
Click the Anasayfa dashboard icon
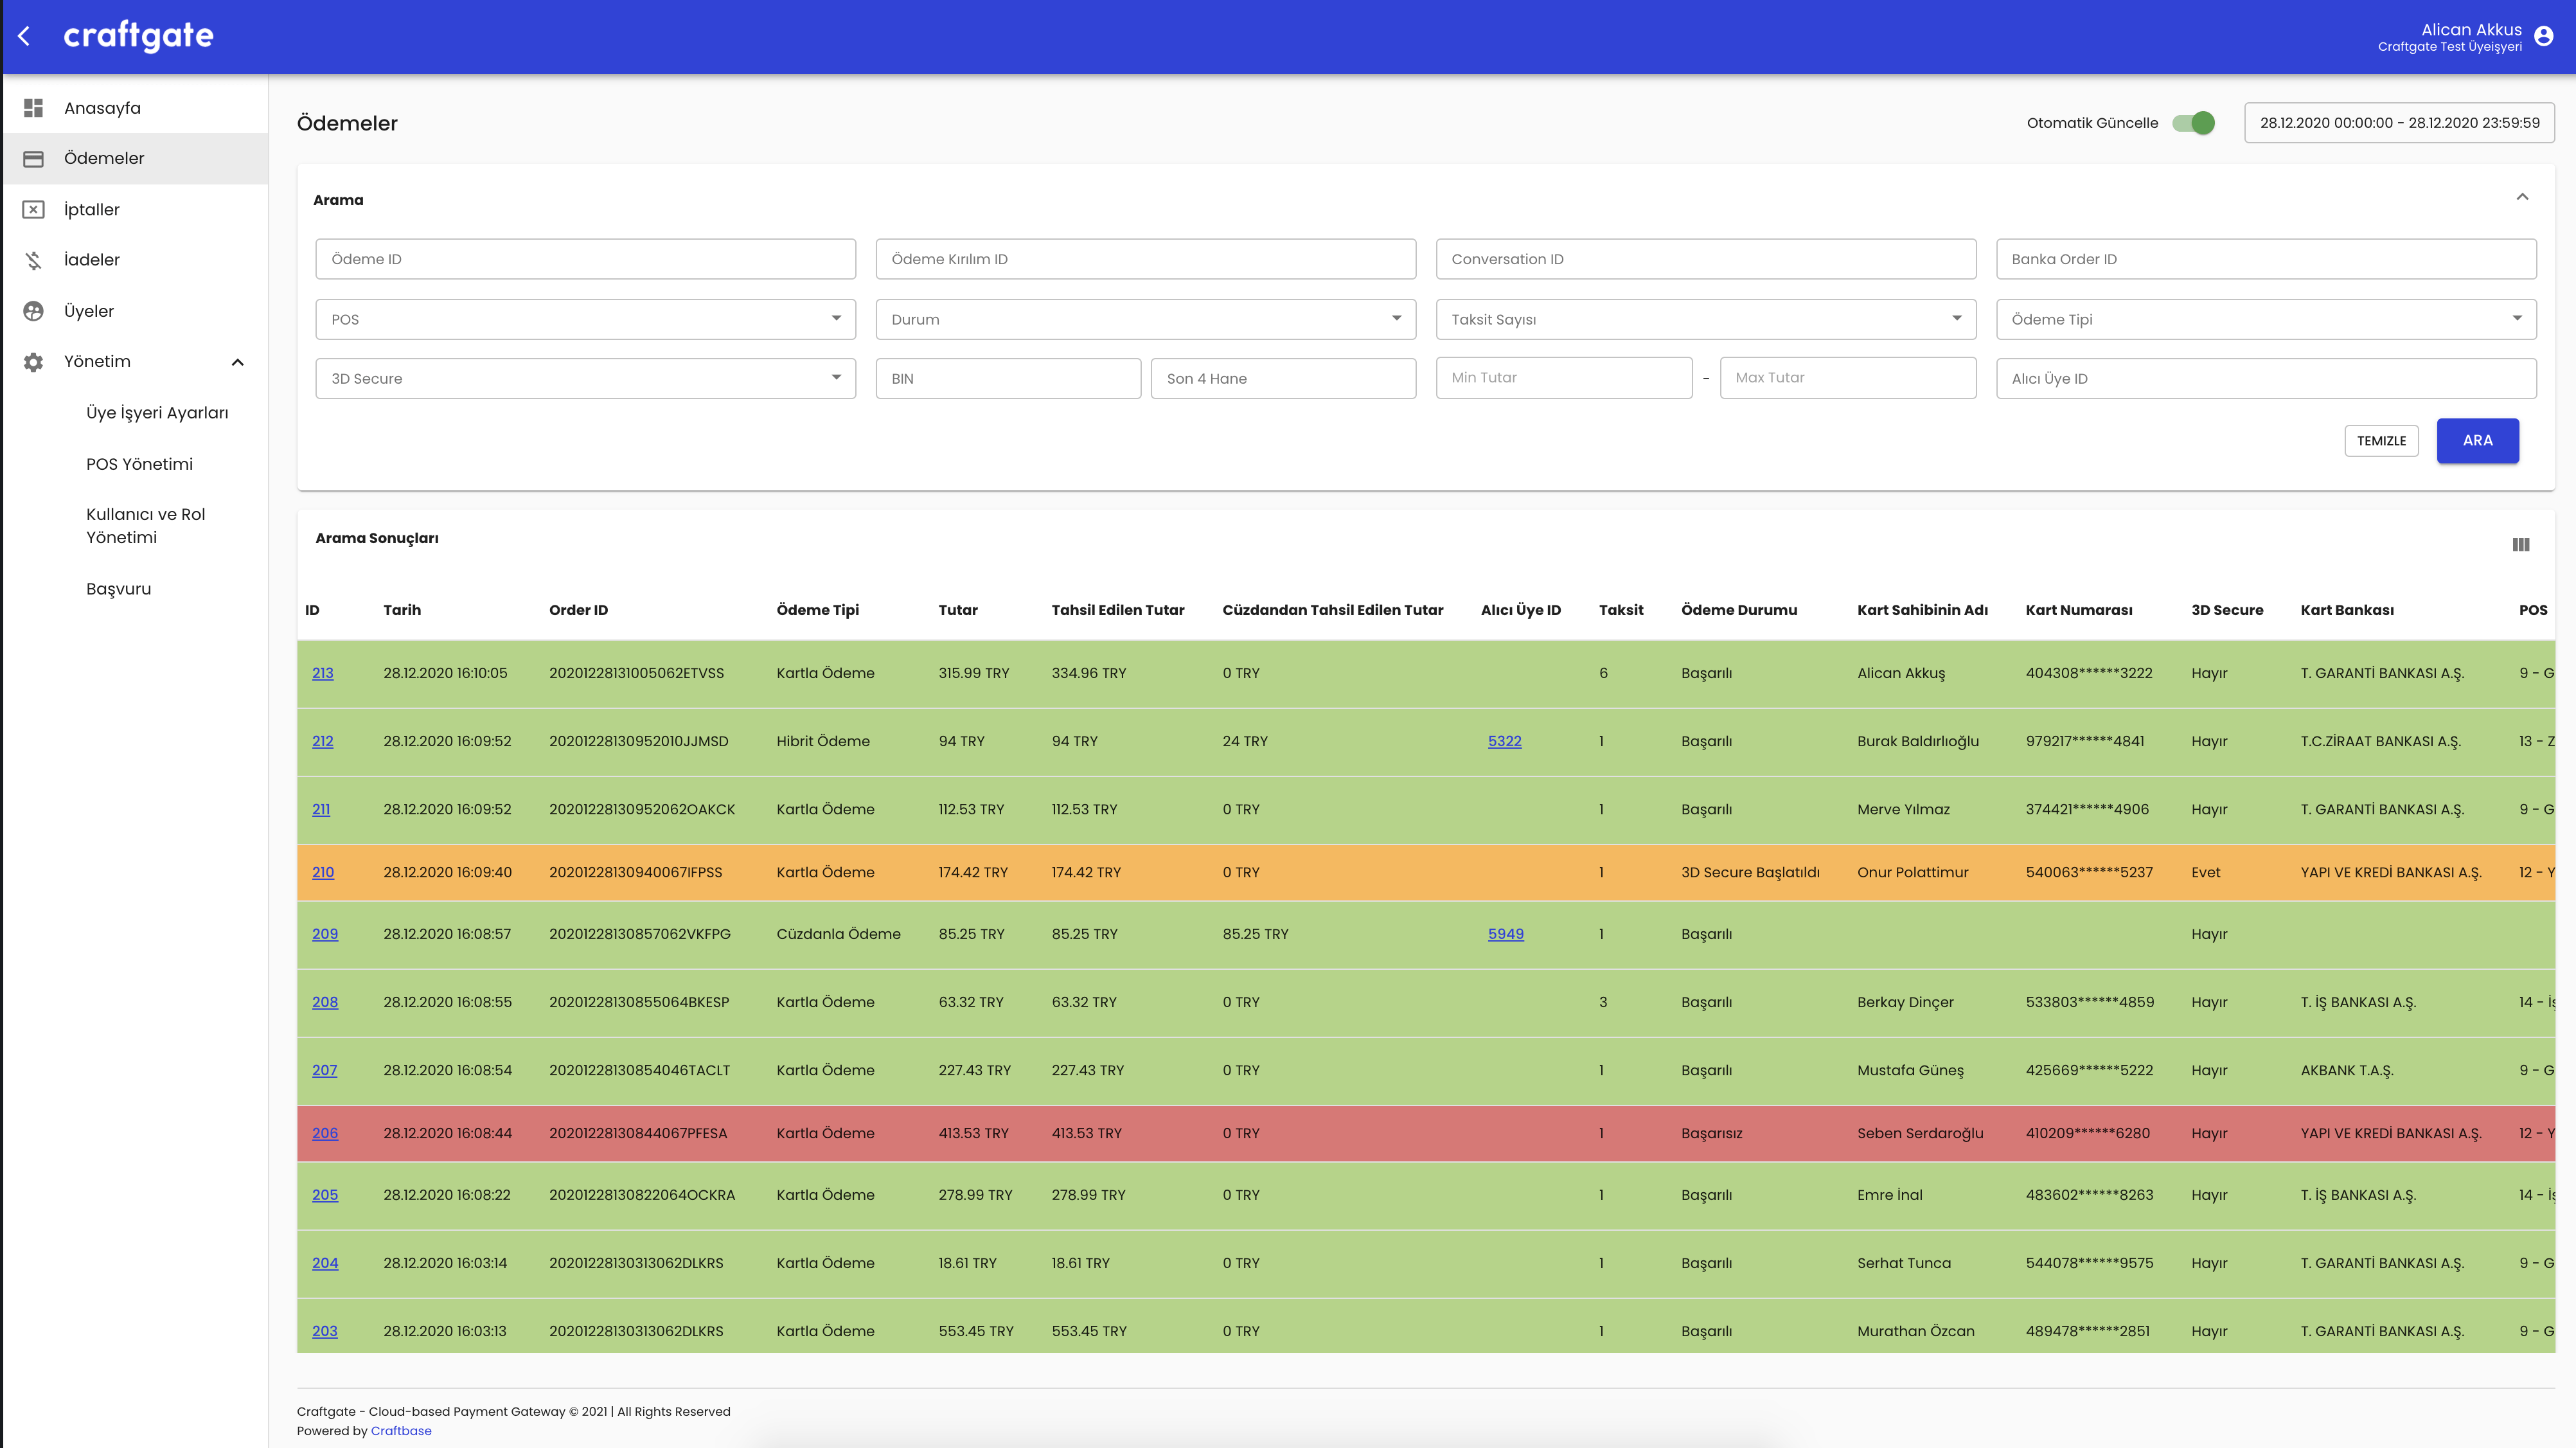[33, 107]
